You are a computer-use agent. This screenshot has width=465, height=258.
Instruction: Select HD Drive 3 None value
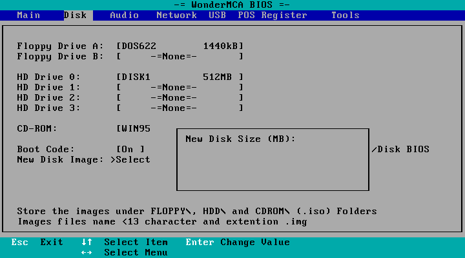(180, 108)
